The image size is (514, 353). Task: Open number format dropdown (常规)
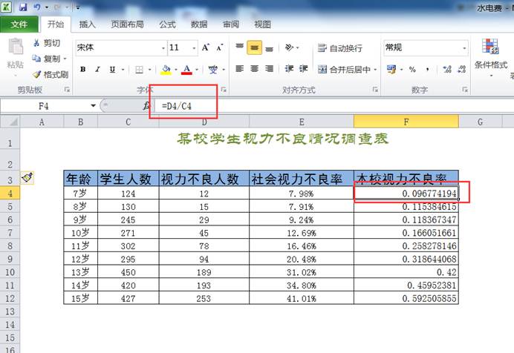465,48
